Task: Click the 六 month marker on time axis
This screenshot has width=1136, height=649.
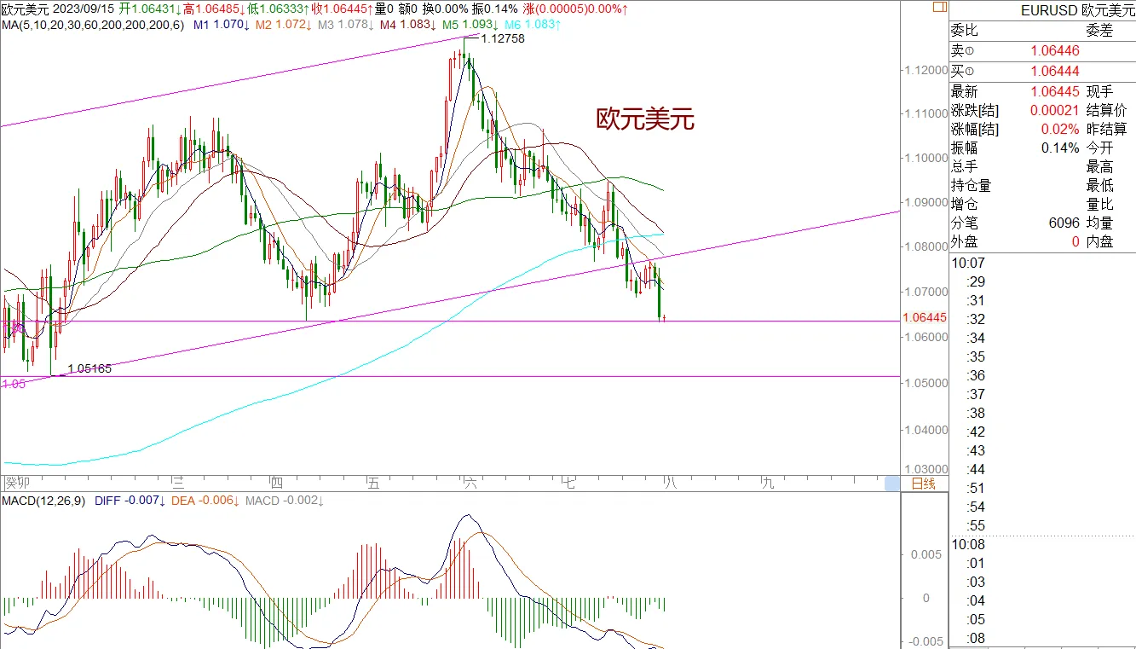Action: (470, 483)
